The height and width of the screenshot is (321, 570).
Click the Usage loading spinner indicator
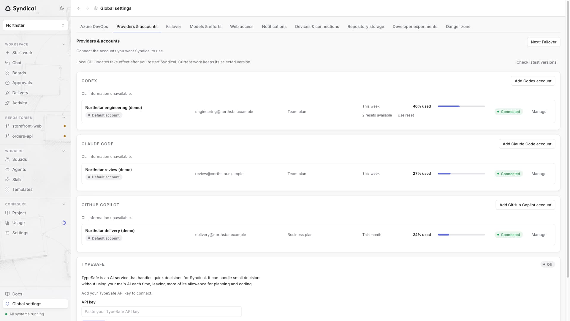(x=64, y=223)
